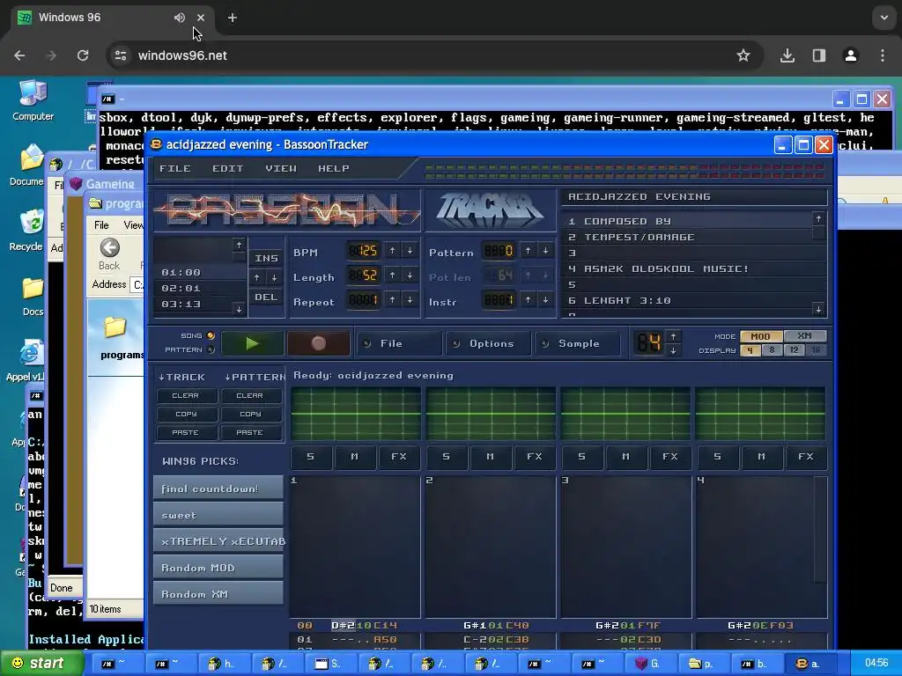Set display to 12 tracks
This screenshot has width=902, height=676.
[x=794, y=350]
